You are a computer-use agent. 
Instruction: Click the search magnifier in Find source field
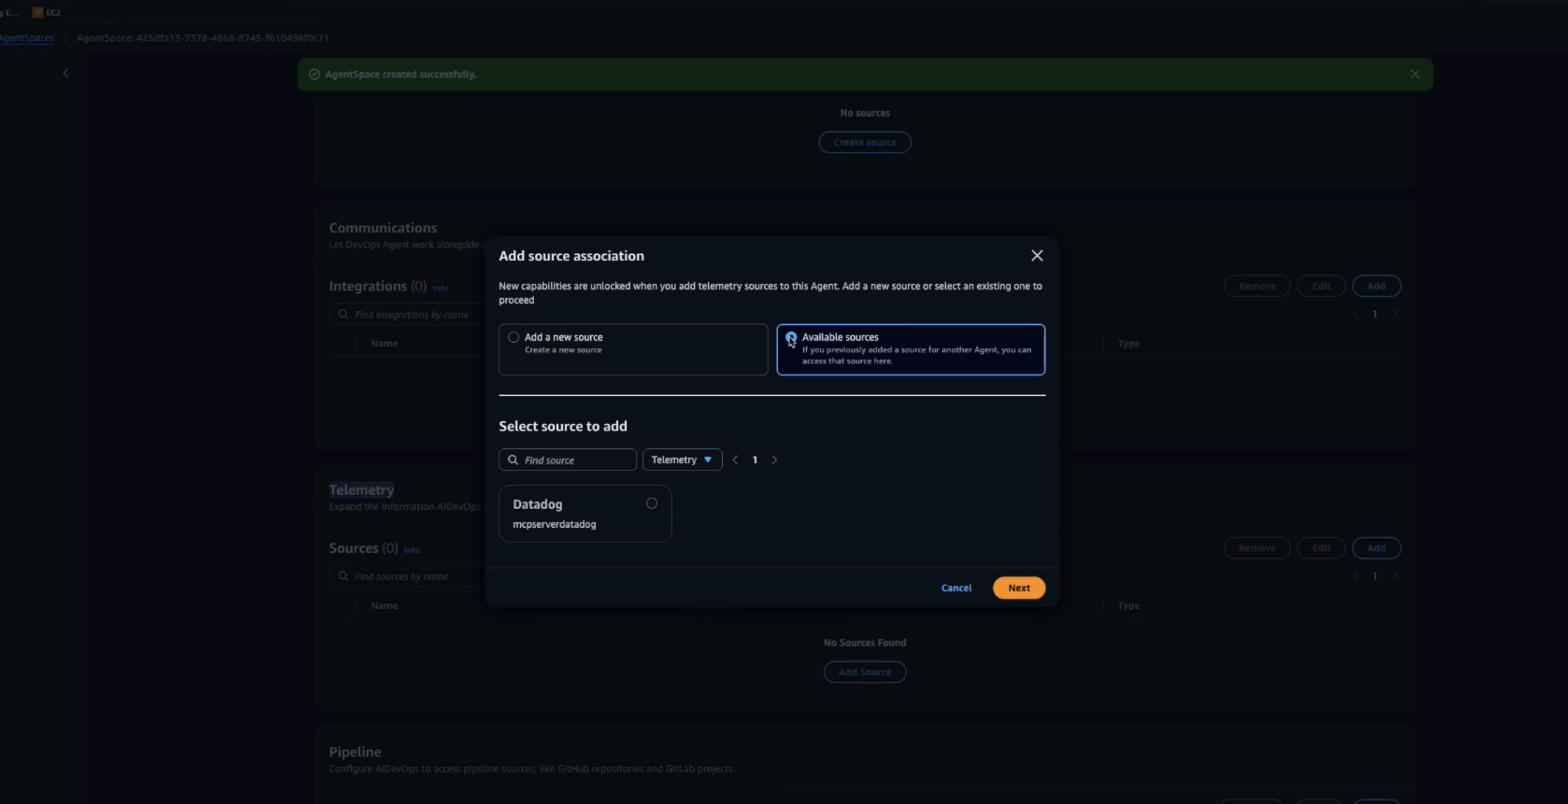(514, 459)
